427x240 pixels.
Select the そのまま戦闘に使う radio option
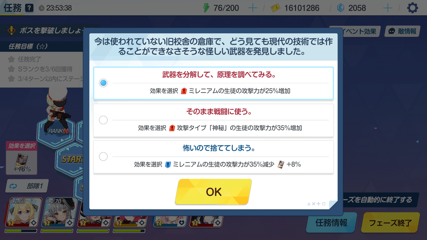point(103,120)
